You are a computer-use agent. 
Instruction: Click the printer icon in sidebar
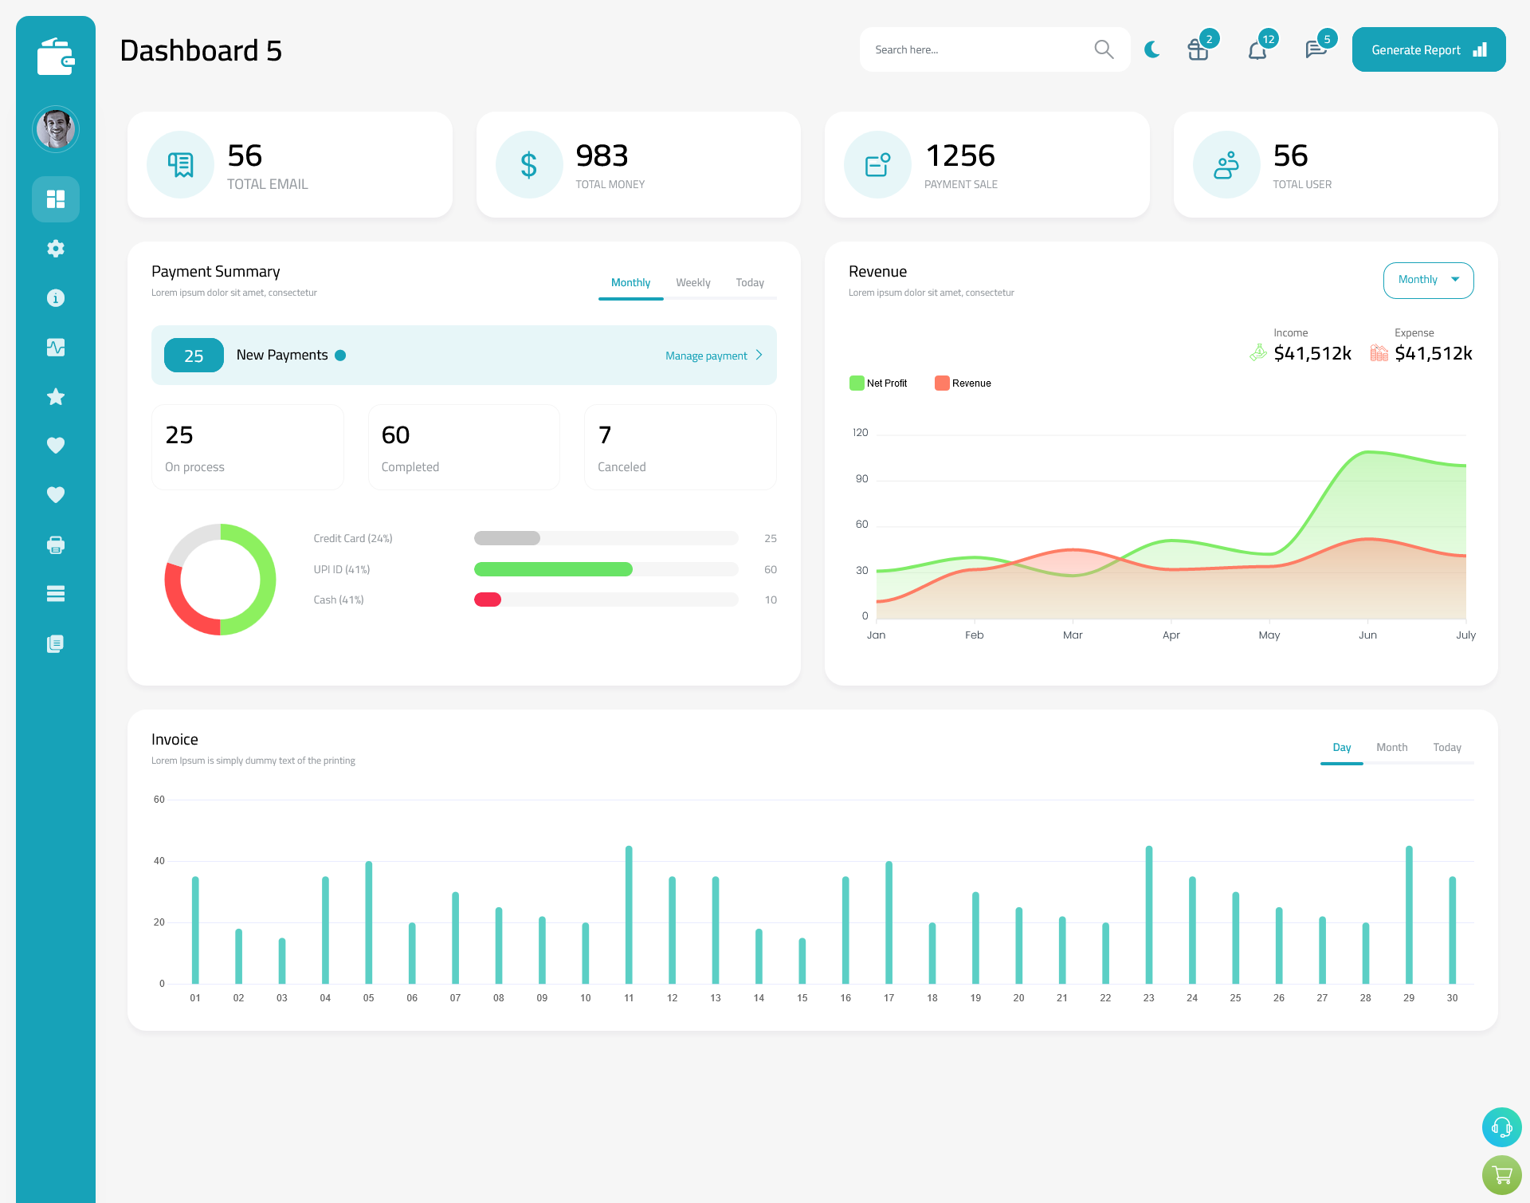click(56, 544)
